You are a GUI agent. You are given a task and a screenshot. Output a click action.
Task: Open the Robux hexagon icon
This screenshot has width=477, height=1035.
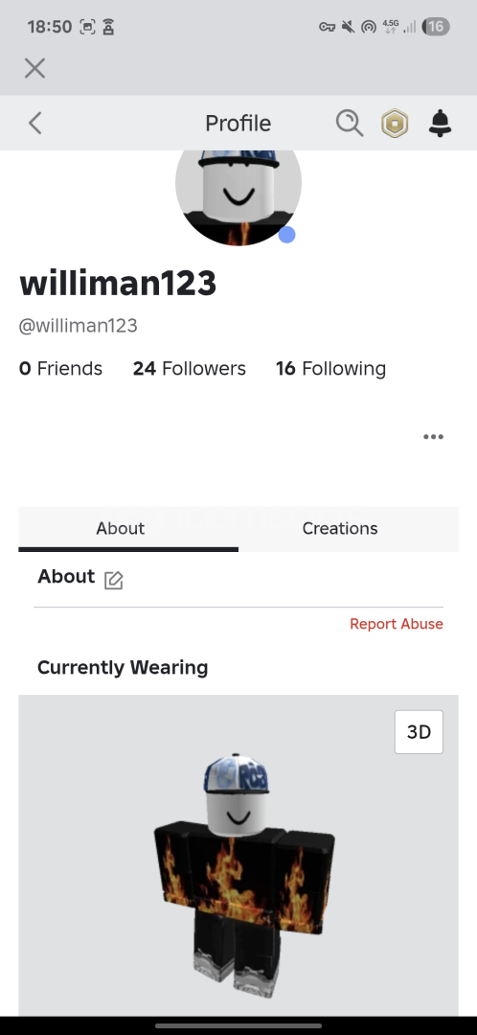pyautogui.click(x=395, y=124)
